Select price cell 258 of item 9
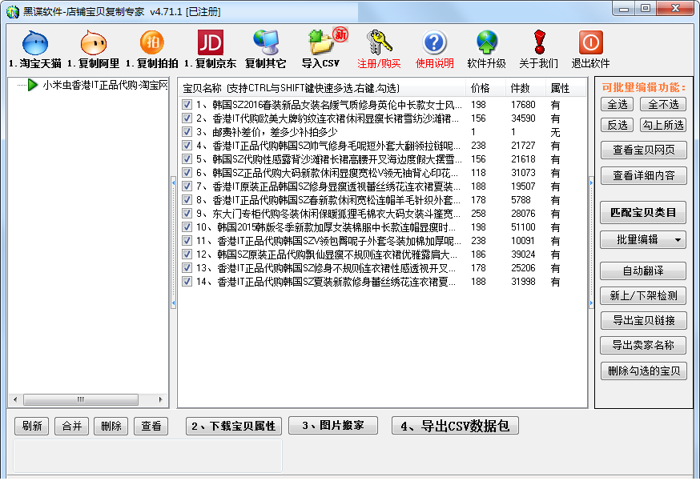This screenshot has height=497, width=700. (x=479, y=214)
